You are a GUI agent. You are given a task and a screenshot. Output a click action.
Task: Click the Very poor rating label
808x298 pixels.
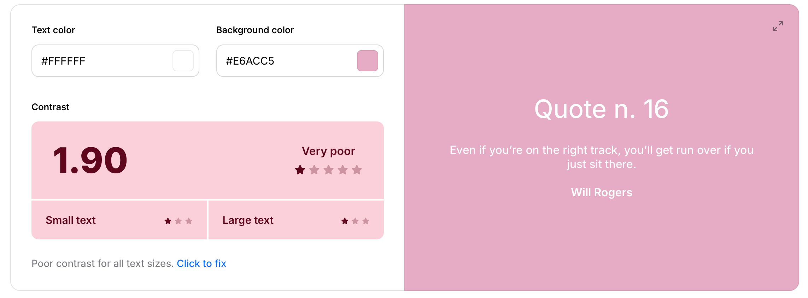click(328, 151)
